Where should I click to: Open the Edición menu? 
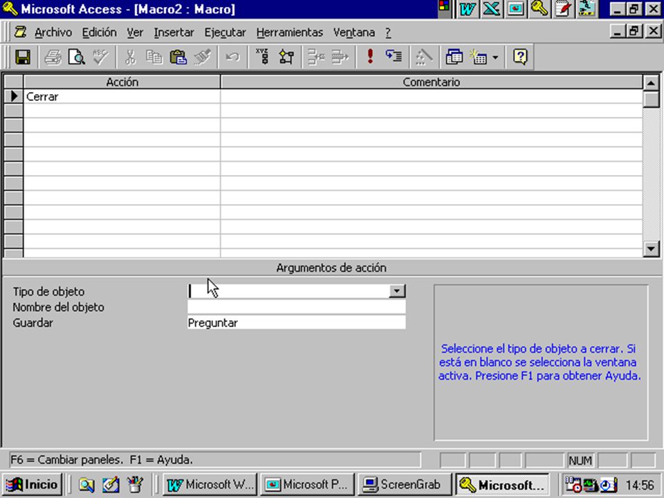pos(99,33)
